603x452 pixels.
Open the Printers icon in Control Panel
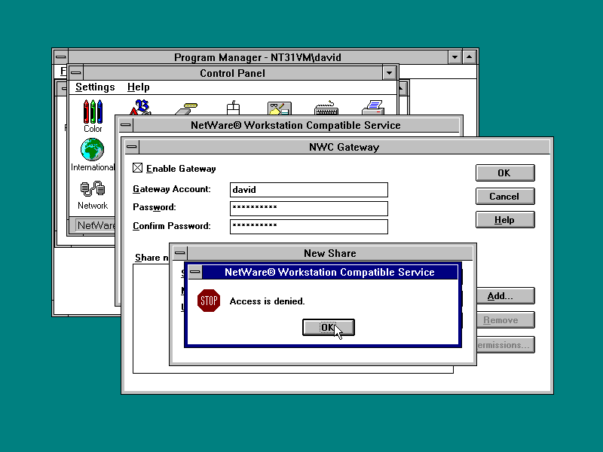(x=373, y=107)
